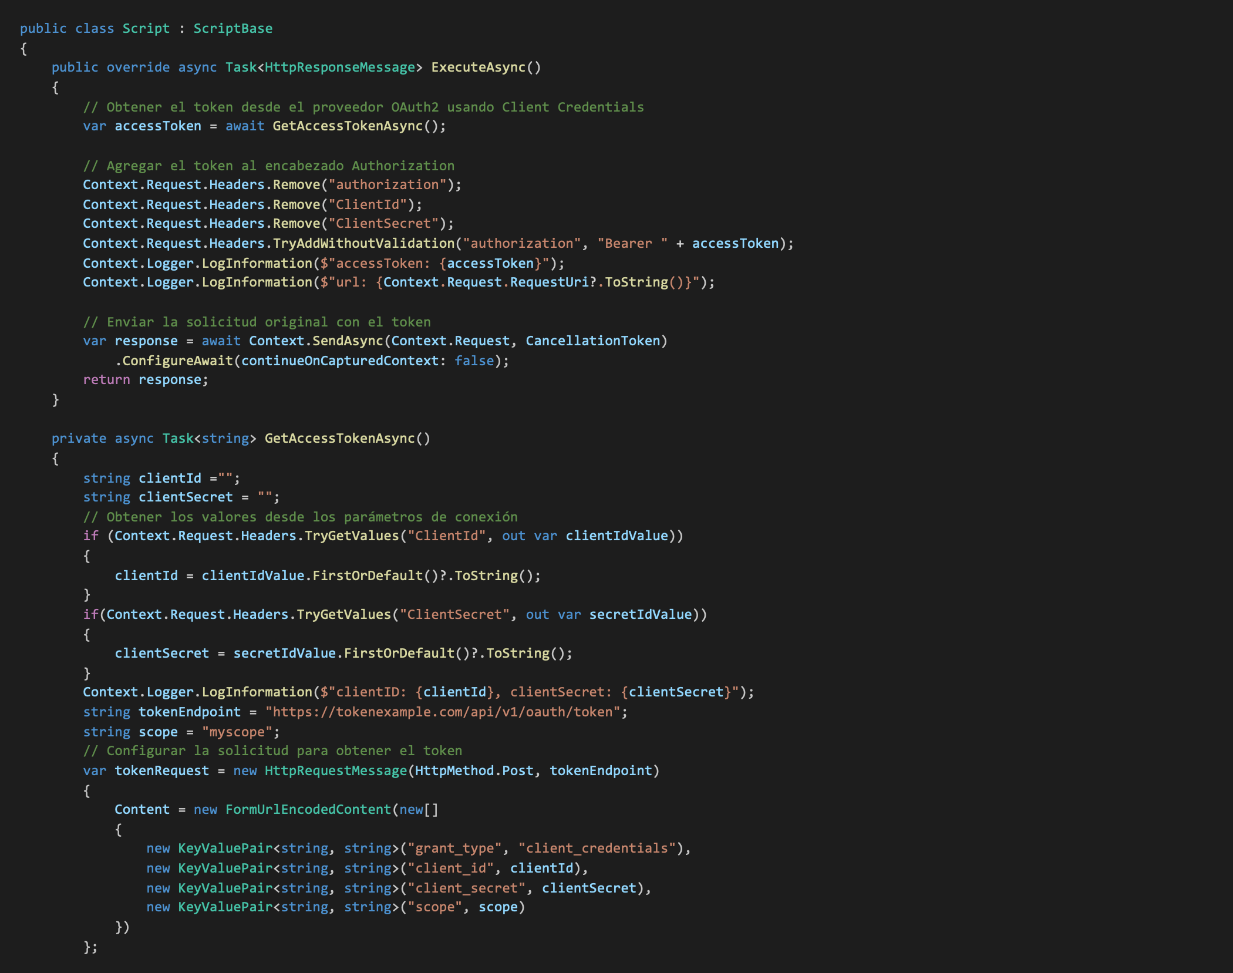Click the "client_credentials" string literal

tap(597, 848)
